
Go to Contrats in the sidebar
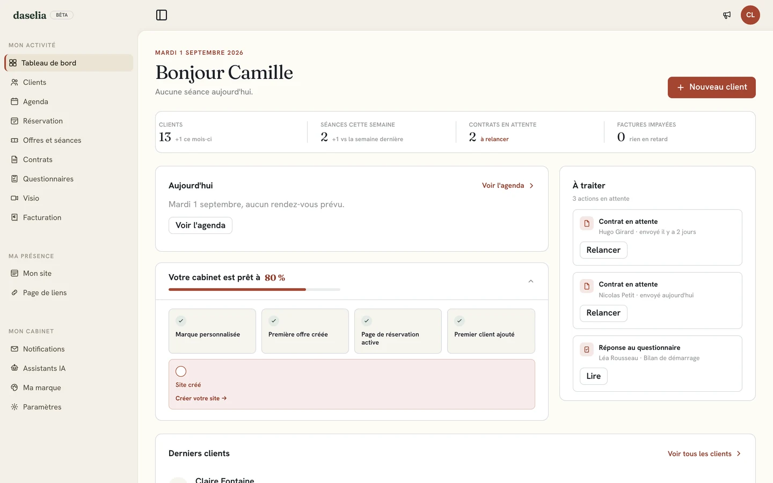coord(69,159)
